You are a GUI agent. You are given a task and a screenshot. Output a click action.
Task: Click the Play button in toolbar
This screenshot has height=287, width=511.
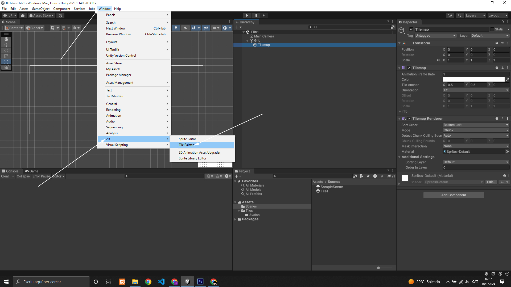[247, 15]
